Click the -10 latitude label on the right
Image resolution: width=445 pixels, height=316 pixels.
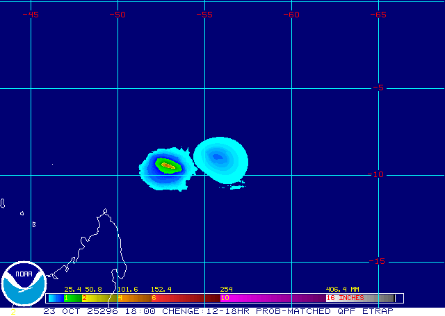click(x=376, y=174)
